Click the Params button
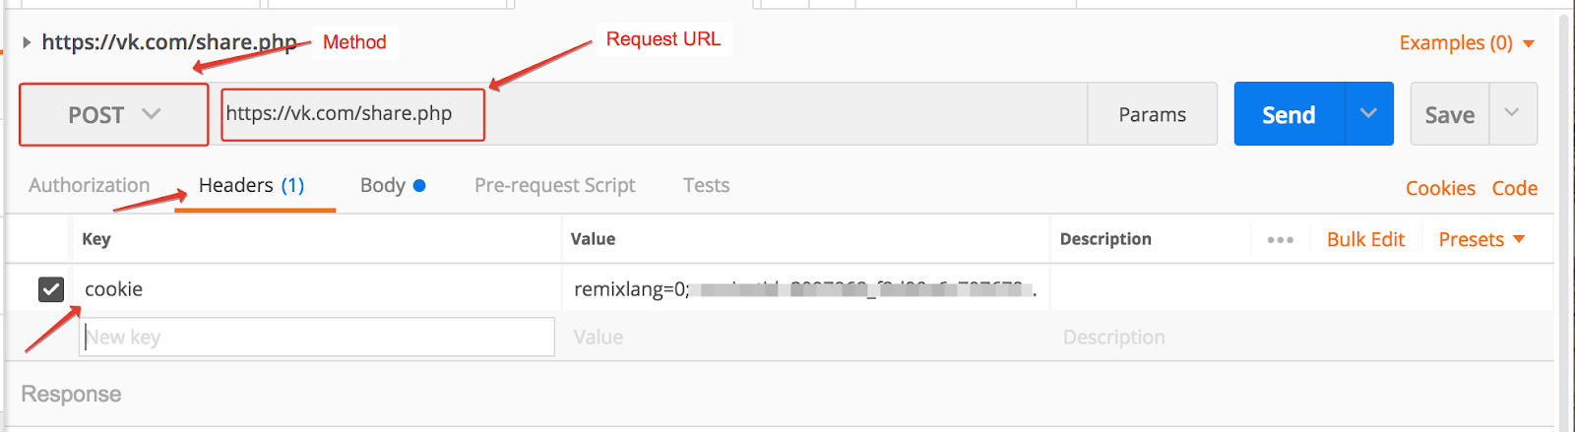 pos(1152,115)
